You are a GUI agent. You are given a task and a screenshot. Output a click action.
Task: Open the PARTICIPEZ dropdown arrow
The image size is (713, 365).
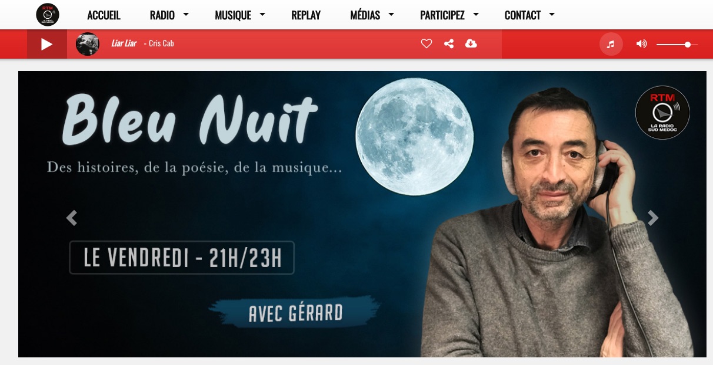476,15
